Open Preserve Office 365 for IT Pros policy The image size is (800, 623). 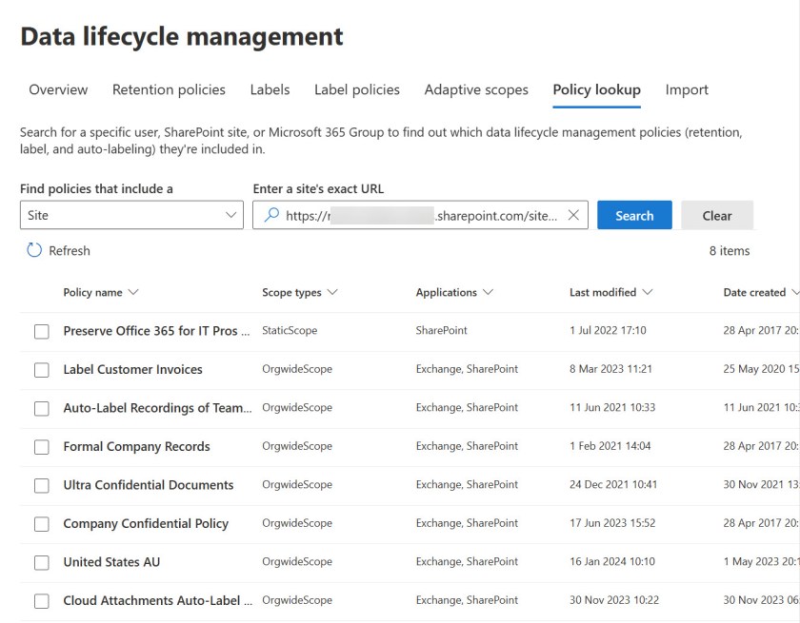[156, 331]
